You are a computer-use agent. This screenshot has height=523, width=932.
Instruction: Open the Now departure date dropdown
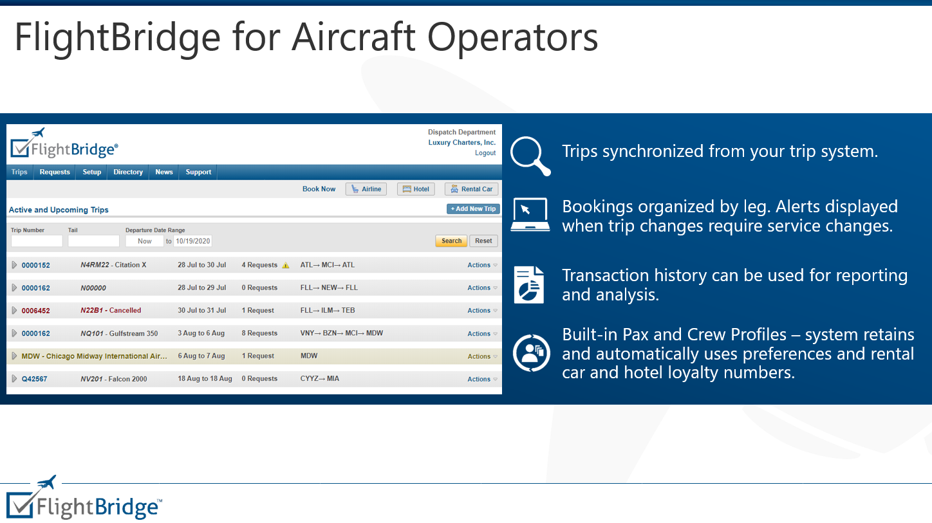(x=144, y=241)
